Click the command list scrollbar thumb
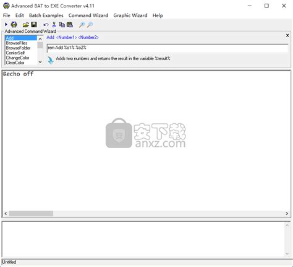Image resolution: width=293 pixels, height=267 pixels. [x=40, y=45]
